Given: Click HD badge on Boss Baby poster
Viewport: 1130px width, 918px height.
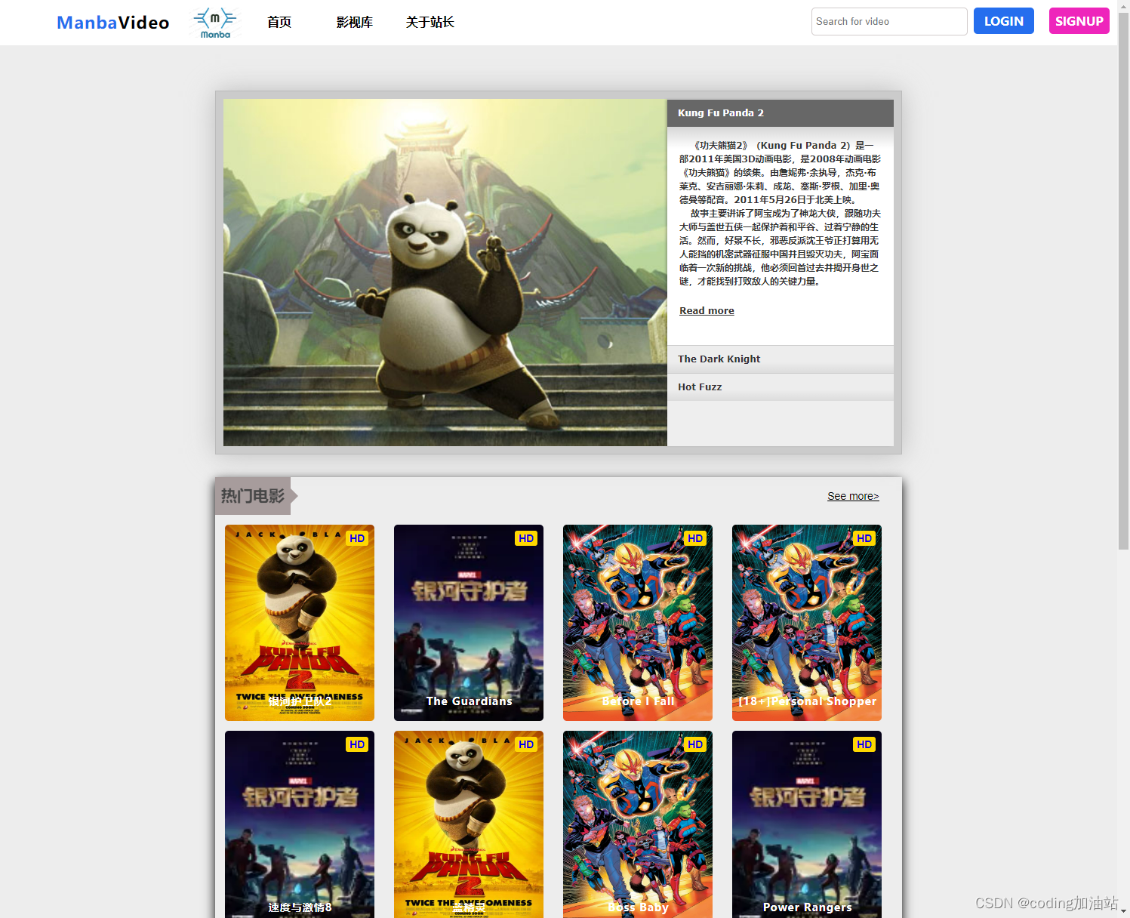Looking at the screenshot, I should [x=695, y=744].
